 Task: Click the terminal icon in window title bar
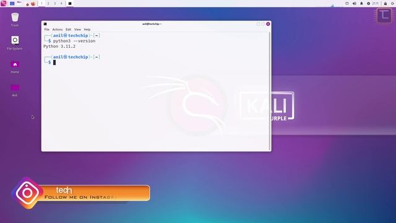pyautogui.click(x=45, y=24)
